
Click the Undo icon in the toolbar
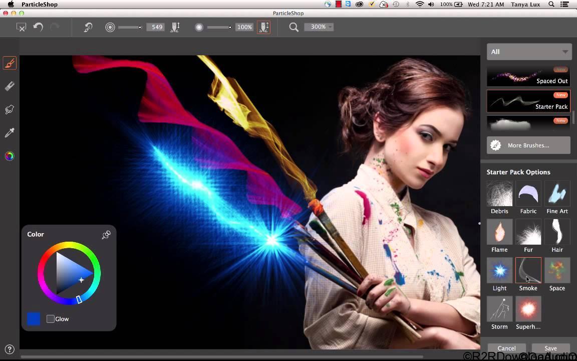click(38, 27)
